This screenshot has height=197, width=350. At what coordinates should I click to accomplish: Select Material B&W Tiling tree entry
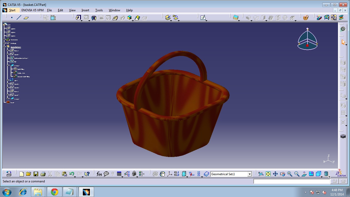click(24, 77)
